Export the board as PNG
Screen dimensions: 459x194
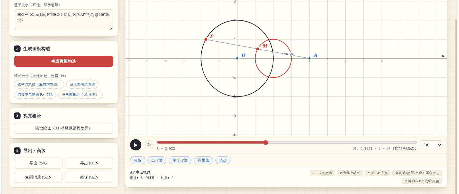(38, 163)
